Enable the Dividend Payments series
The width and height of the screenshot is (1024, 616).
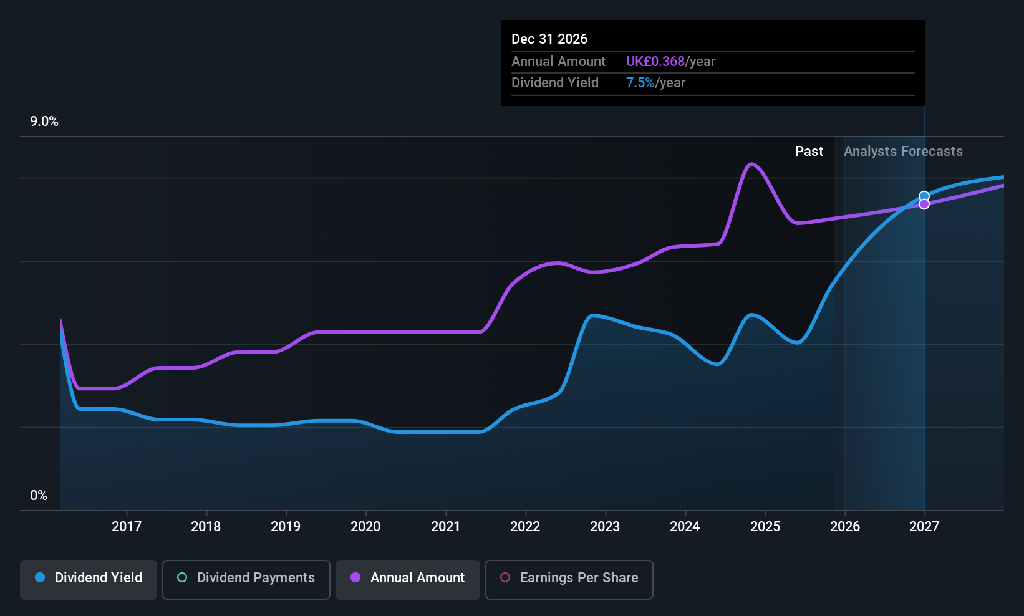pyautogui.click(x=246, y=579)
